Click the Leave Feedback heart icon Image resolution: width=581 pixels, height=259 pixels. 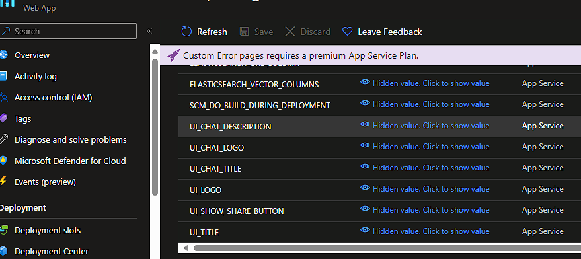pos(347,32)
